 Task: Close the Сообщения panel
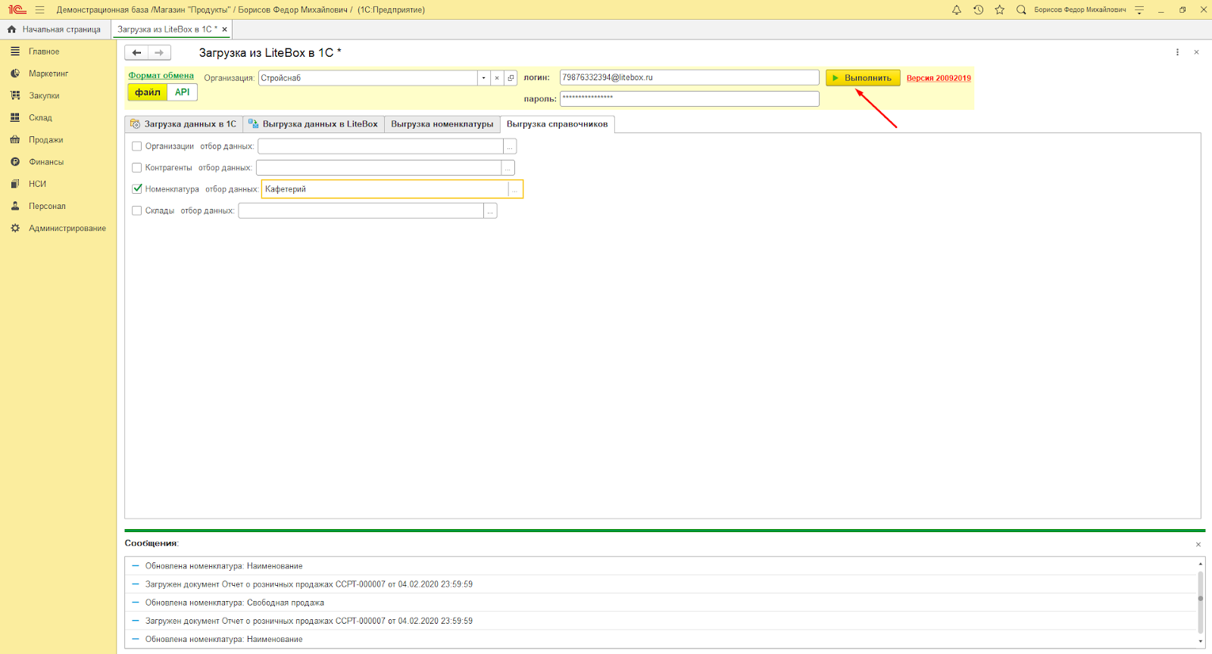pyautogui.click(x=1198, y=544)
